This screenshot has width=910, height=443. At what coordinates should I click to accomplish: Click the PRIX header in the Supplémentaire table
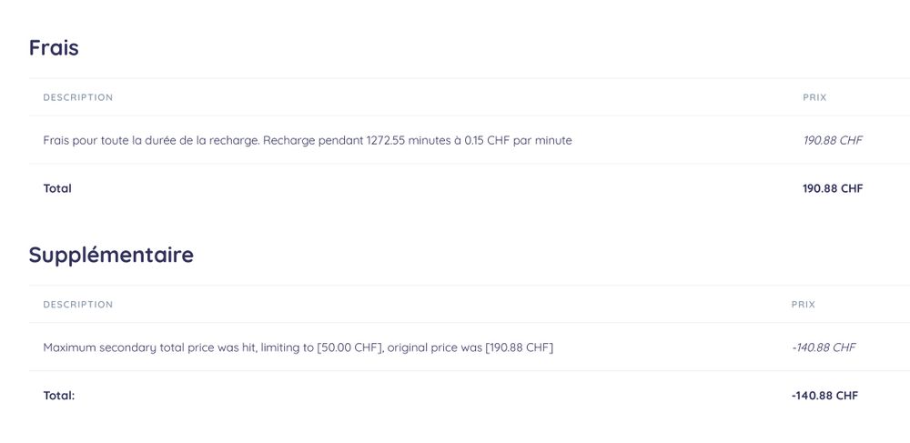coord(804,305)
